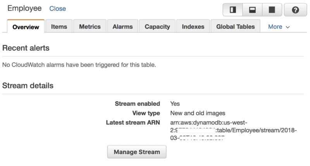Image resolution: width=310 pixels, height=166 pixels.
Task: Select the Overview tab
Action: pyautogui.click(x=26, y=27)
